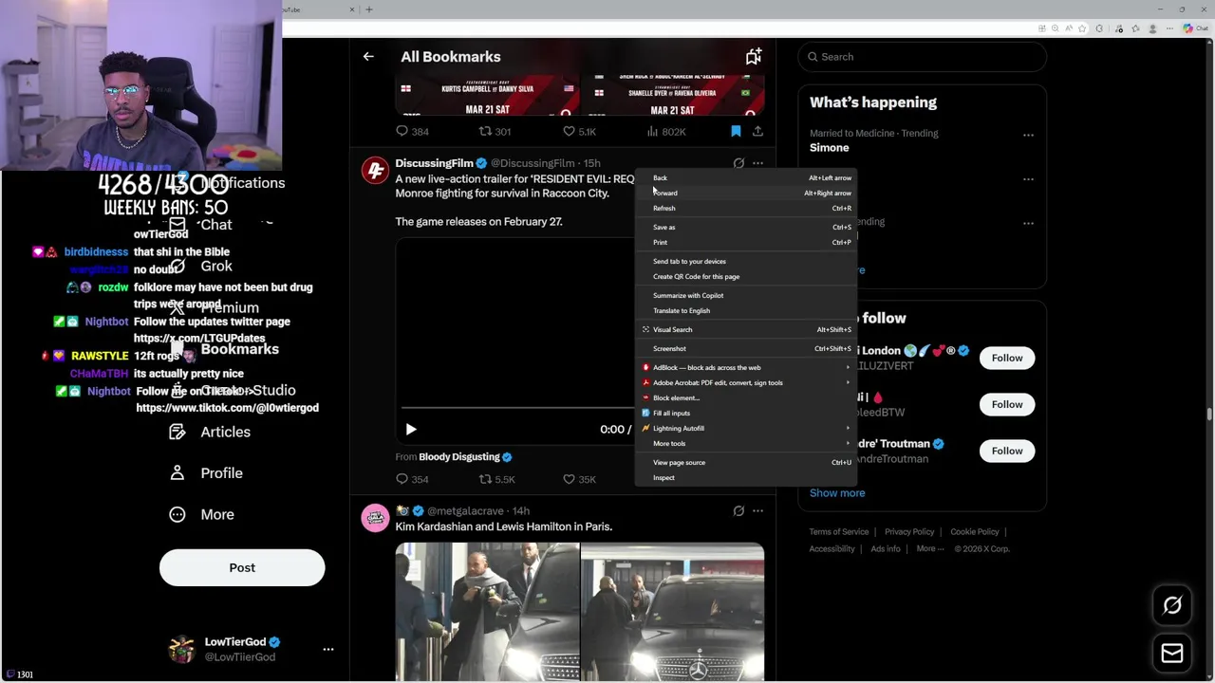This screenshot has width=1215, height=683.
Task: Add page to favorites star icon
Action: 1081,28
